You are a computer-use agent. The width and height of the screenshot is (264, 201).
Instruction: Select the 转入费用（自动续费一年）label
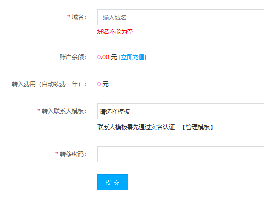point(49,84)
